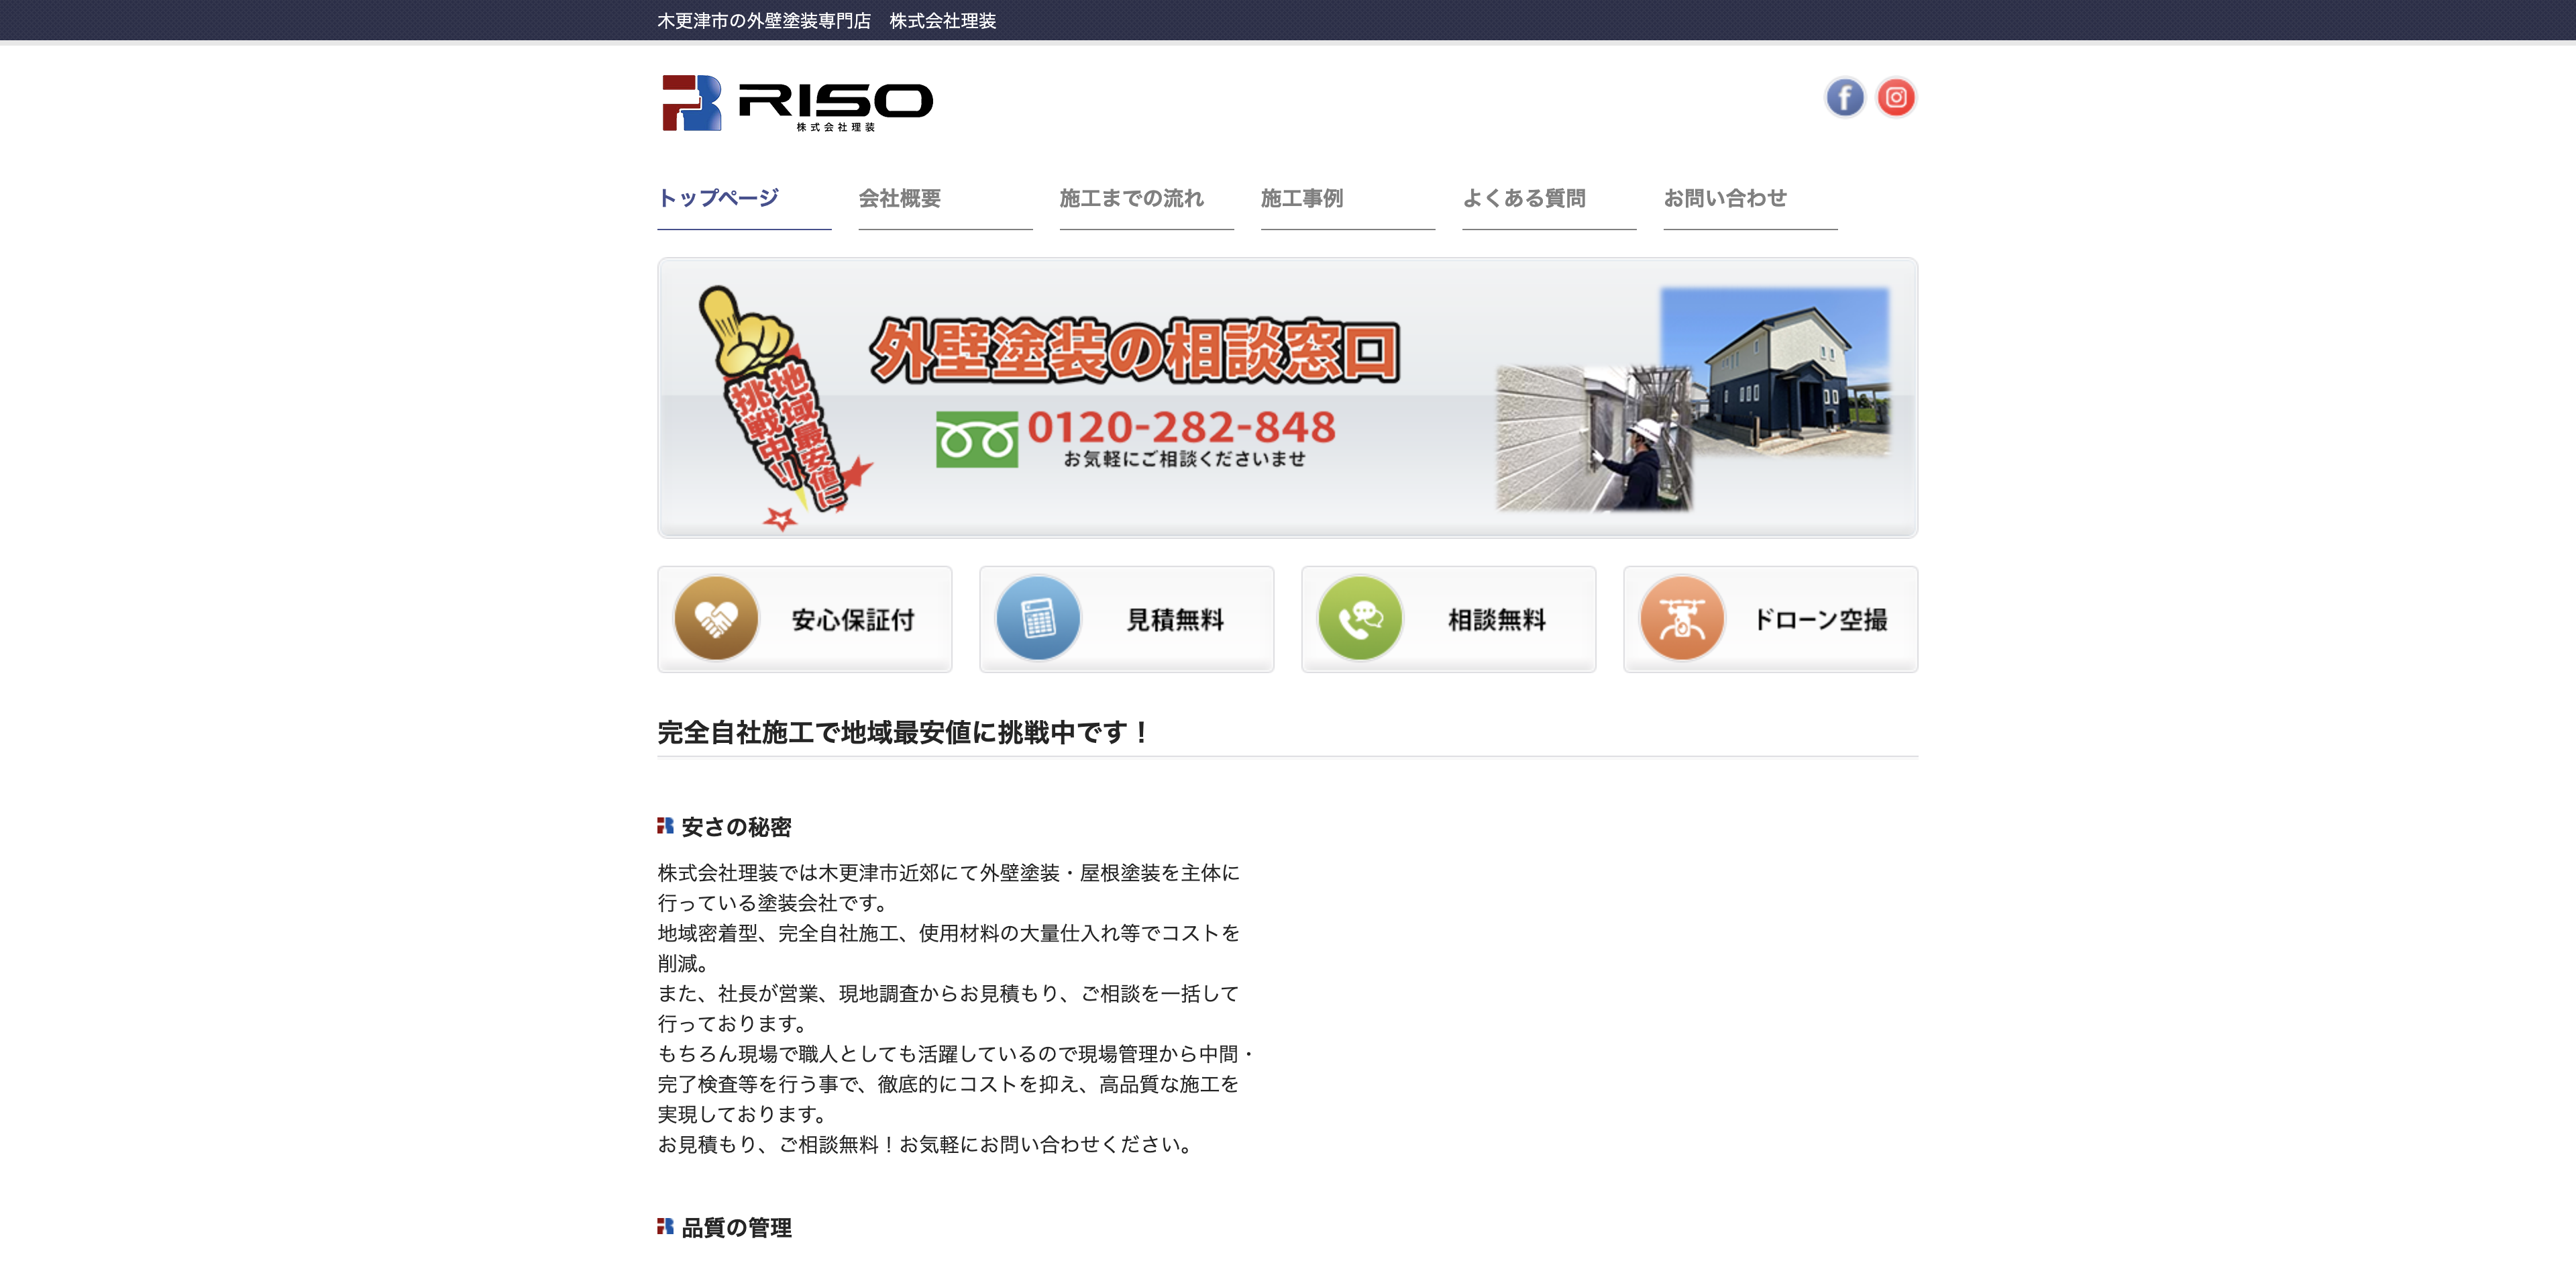Go to トップページ menu item
Viewport: 2576px width, 1263px height.
pos(744,200)
